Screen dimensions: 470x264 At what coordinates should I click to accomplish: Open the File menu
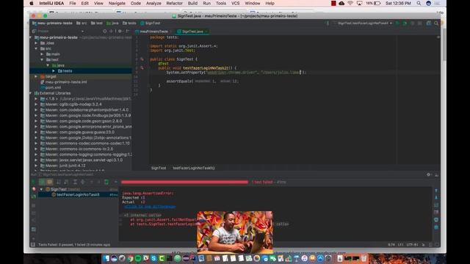point(73,3)
